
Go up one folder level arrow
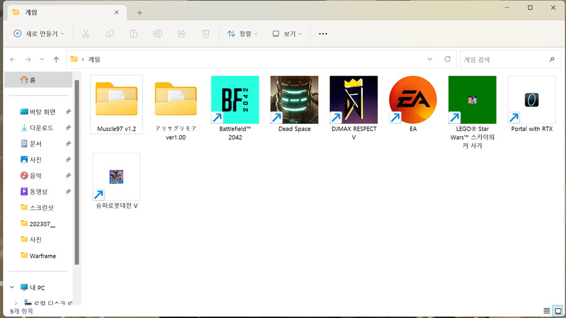[x=56, y=59]
